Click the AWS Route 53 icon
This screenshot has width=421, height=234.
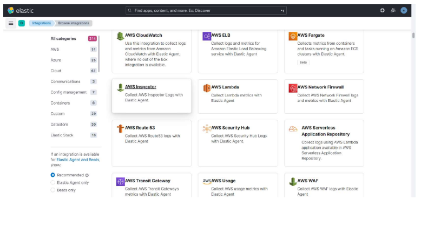pyautogui.click(x=120, y=128)
